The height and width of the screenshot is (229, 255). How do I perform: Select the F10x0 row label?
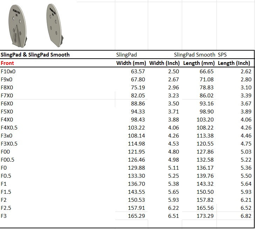click(x=8, y=72)
